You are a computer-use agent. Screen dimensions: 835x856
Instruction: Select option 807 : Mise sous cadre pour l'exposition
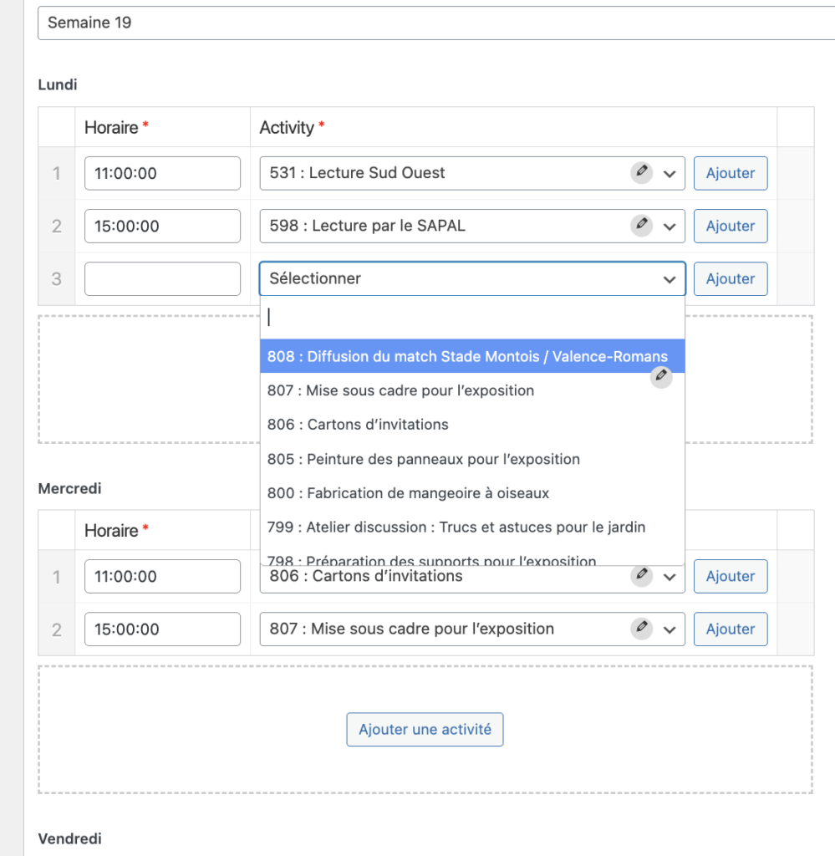click(x=472, y=390)
